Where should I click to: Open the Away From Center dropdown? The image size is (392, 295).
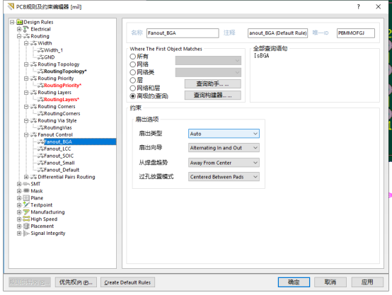point(224,163)
